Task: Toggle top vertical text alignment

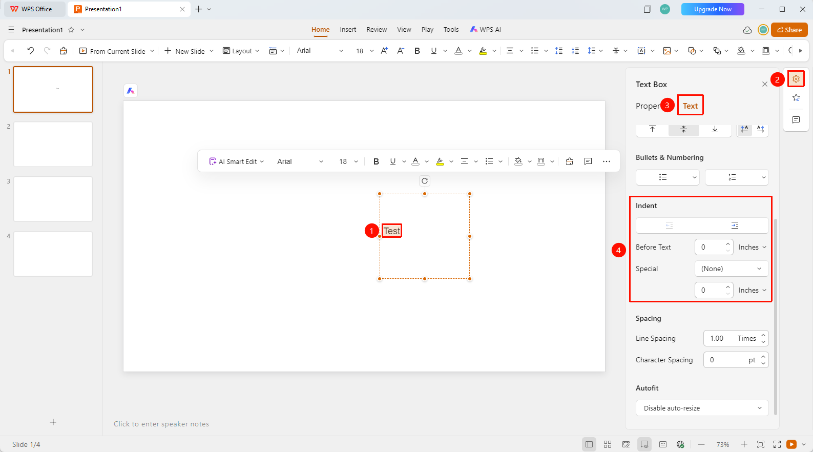Action: click(652, 129)
